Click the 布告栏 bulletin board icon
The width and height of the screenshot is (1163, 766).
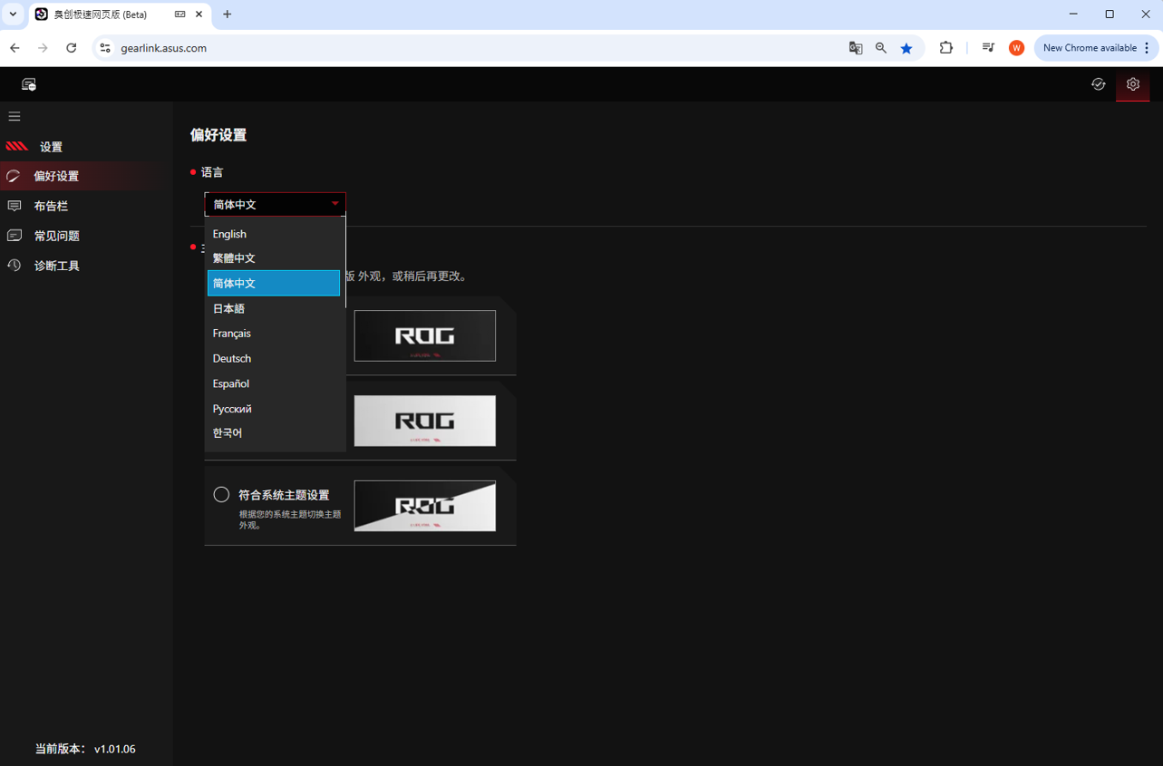pyautogui.click(x=15, y=206)
